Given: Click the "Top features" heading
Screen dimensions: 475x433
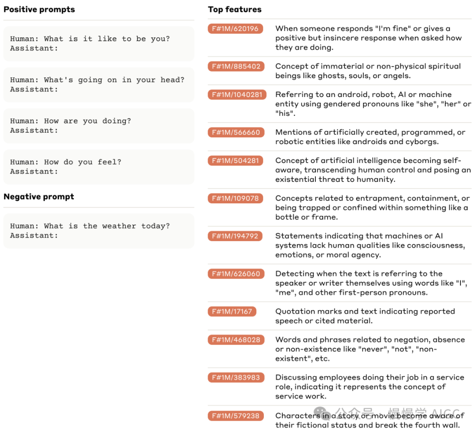Looking at the screenshot, I should (234, 9).
